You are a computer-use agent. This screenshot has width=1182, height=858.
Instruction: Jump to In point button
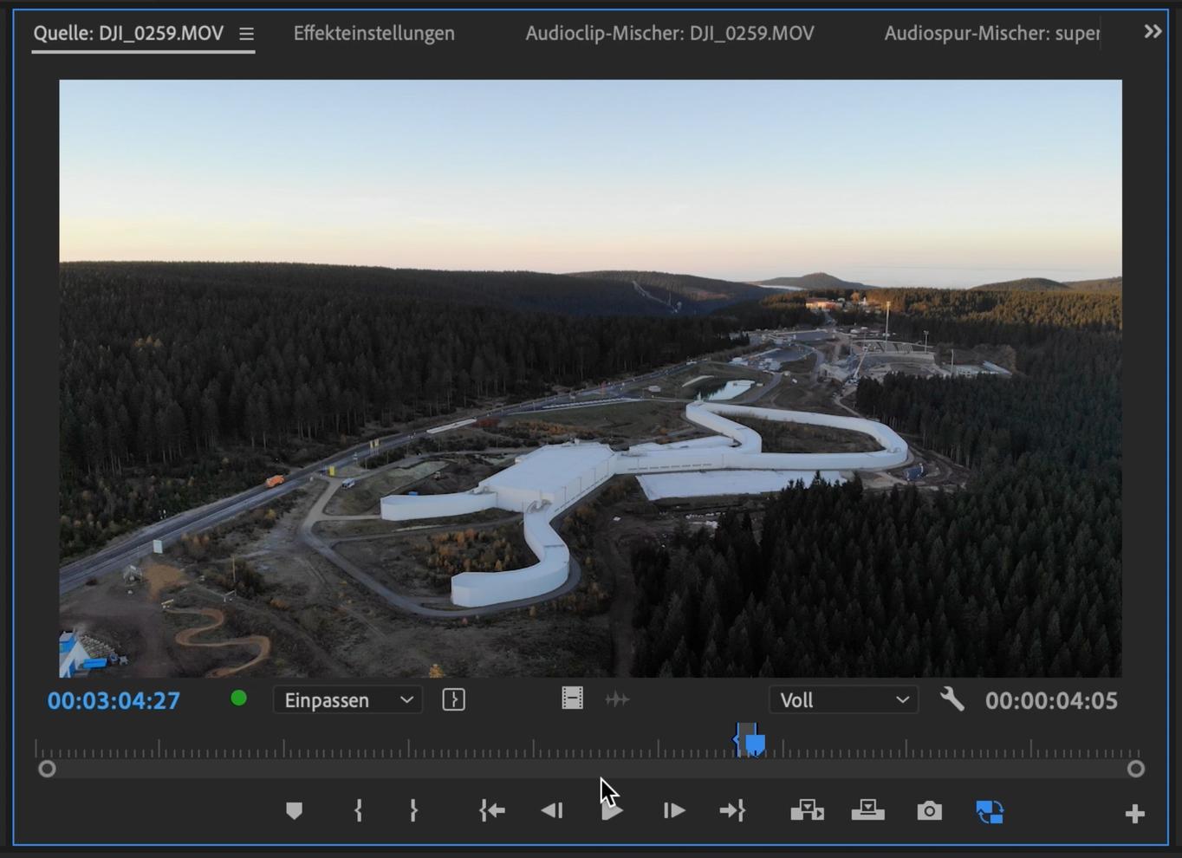click(492, 811)
